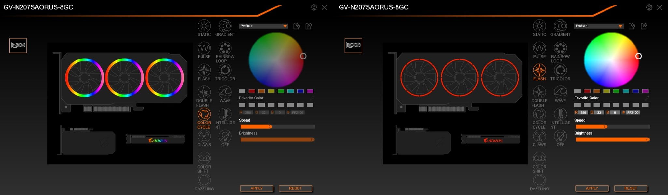Click the highlighted FLASH icon in right window

(x=539, y=70)
